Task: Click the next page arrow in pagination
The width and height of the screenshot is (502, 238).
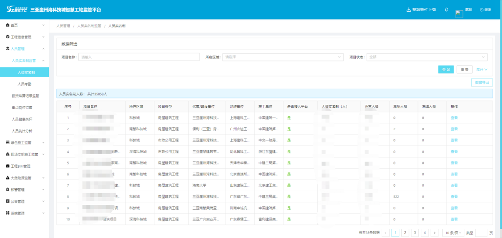Action: coord(435,233)
